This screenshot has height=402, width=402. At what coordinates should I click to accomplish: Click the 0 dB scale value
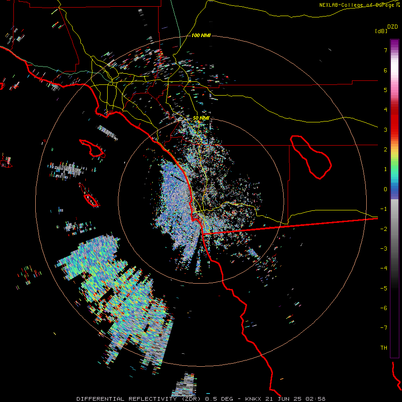click(385, 189)
